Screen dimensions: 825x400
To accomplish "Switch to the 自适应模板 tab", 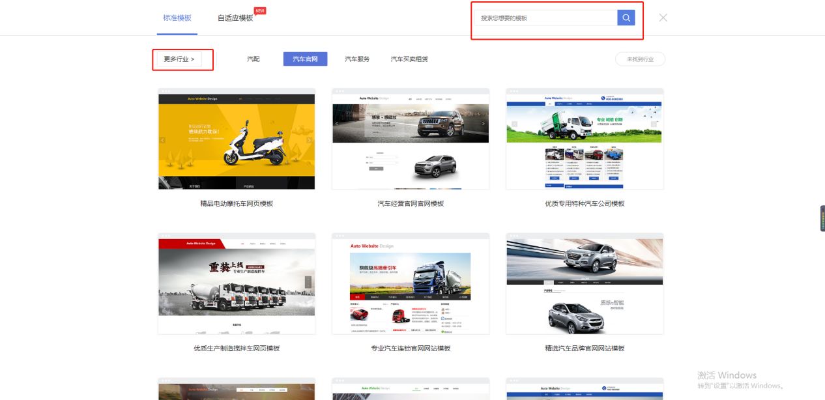I will point(235,18).
